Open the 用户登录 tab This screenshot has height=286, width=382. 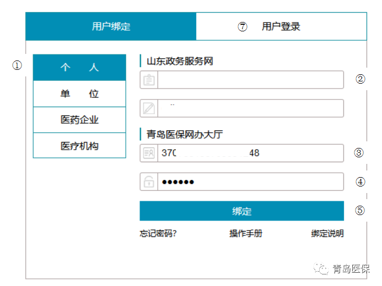281,26
